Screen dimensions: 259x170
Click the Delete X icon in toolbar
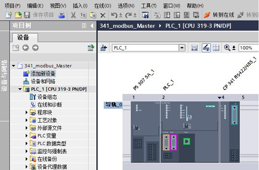tap(103, 15)
